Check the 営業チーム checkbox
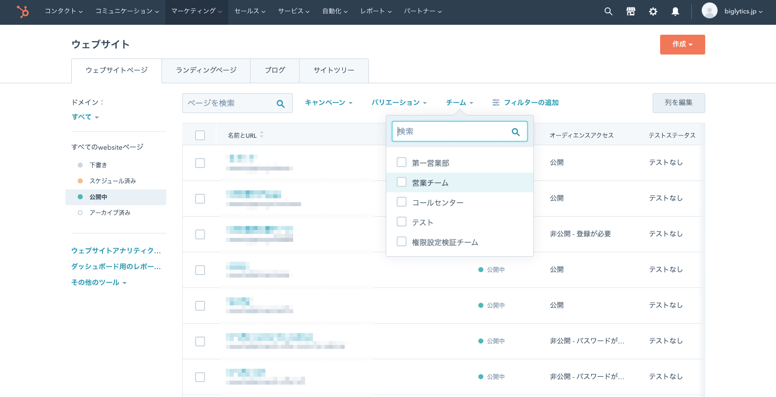 tap(402, 182)
